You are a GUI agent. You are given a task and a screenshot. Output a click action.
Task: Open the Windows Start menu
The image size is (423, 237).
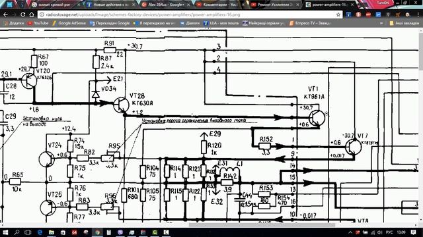5,232
